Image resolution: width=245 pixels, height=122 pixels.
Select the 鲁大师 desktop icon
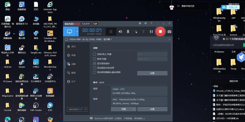22,35
